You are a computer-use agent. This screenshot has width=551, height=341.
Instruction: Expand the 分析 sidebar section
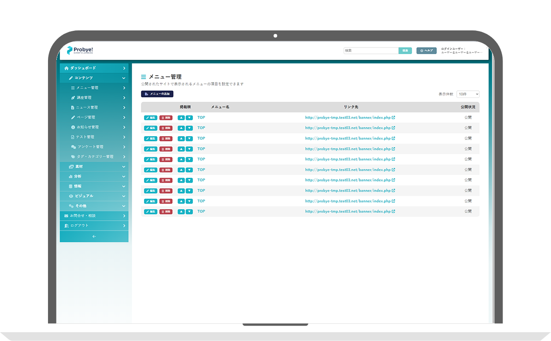click(x=94, y=177)
